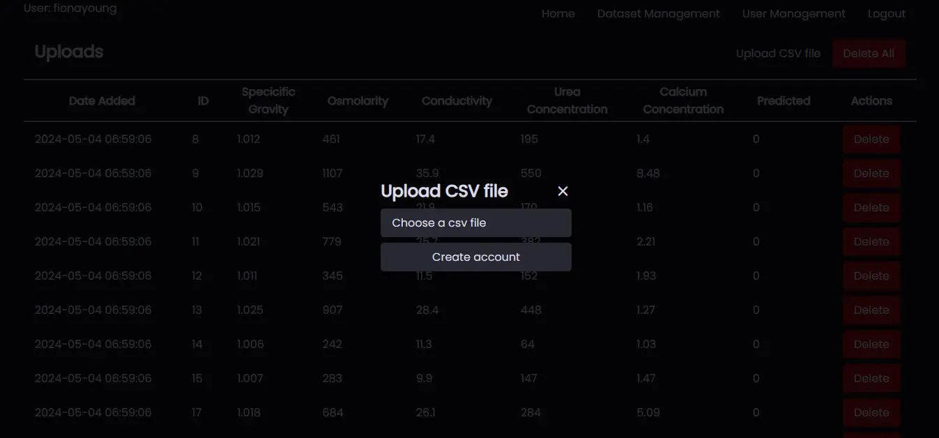Close the Upload CSV file dialog
Screen dimensions: 939x438
563,191
